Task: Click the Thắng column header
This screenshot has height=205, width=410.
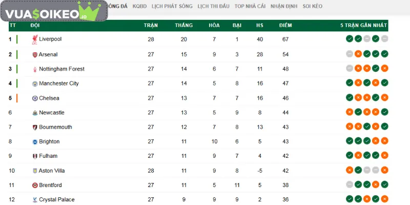Action: point(183,25)
